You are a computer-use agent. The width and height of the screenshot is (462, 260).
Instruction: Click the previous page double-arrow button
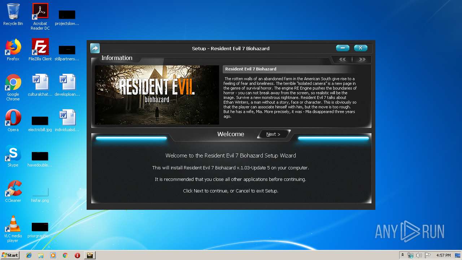click(x=342, y=59)
